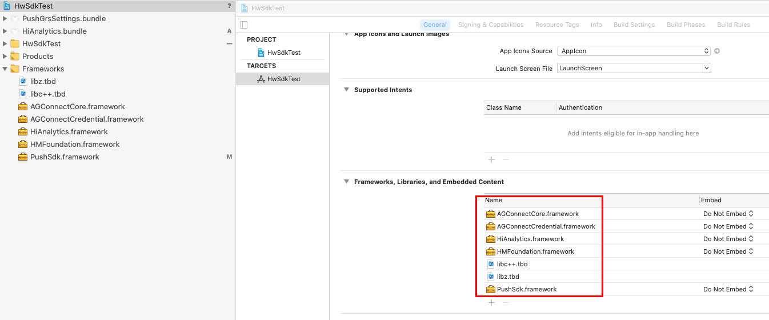Switch to Resource Tags tab
This screenshot has width=769, height=320.
pos(557,25)
